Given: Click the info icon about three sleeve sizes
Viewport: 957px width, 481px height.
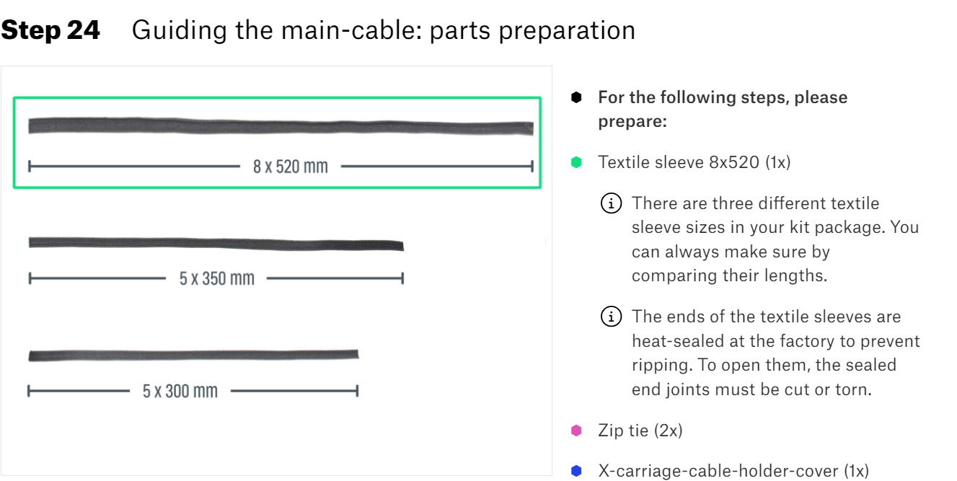Looking at the screenshot, I should (x=611, y=203).
